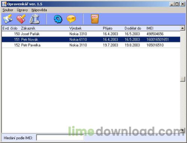Open the Nápověda menu

coord(39,10)
